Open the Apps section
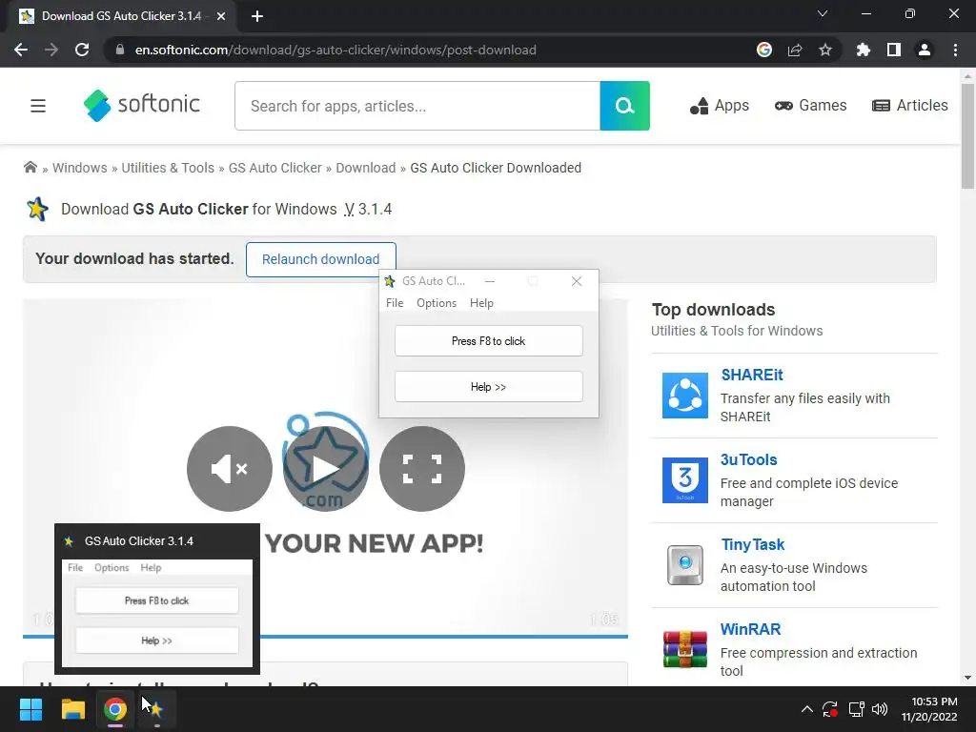 click(x=720, y=106)
